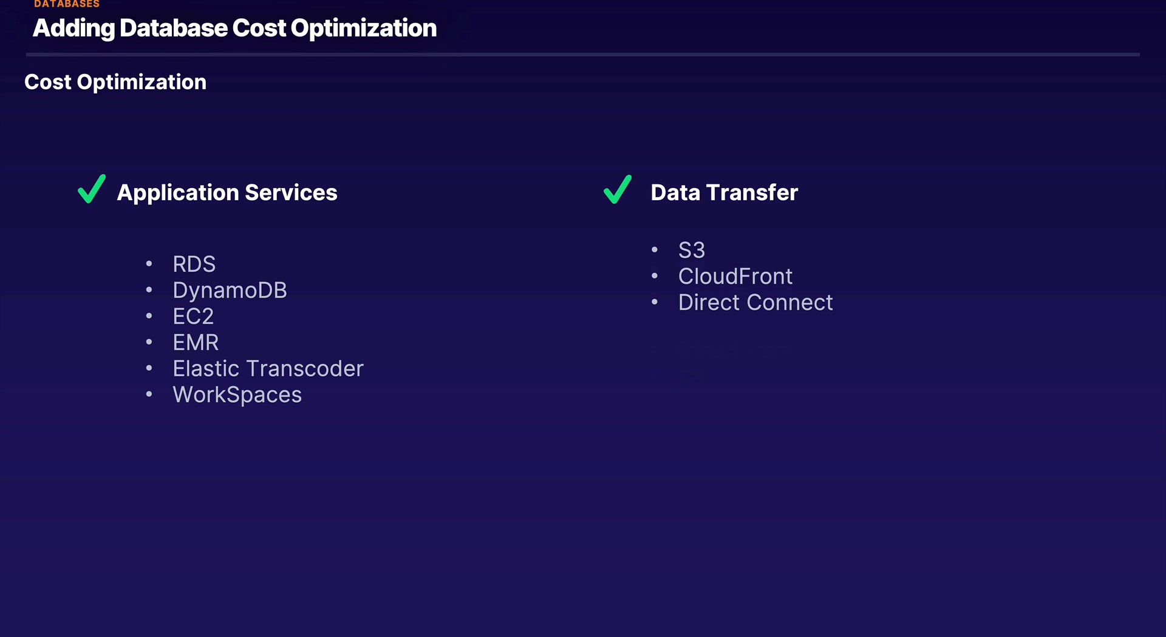This screenshot has height=637, width=1166.
Task: Click the Cost Optimization subheading
Action: click(x=115, y=83)
